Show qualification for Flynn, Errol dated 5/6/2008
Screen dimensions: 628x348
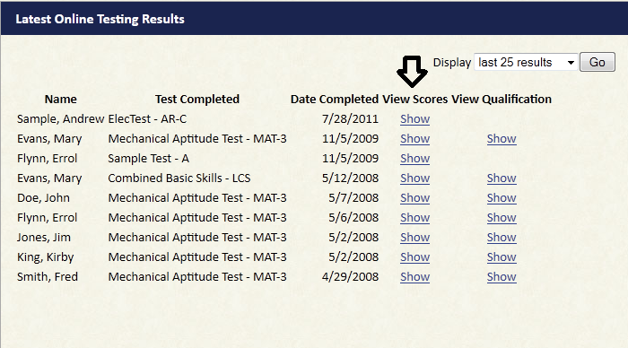pos(502,217)
